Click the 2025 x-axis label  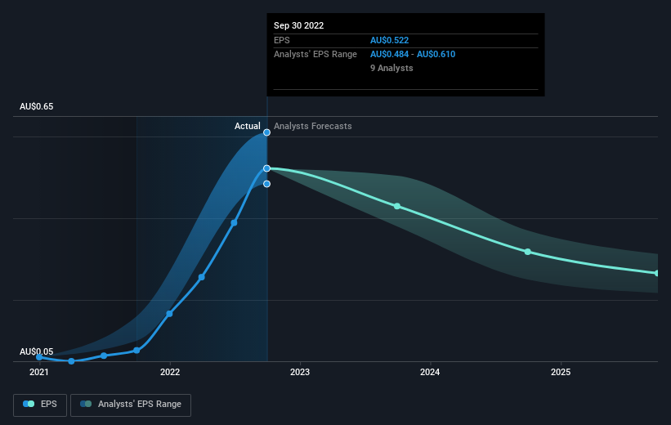coord(561,372)
